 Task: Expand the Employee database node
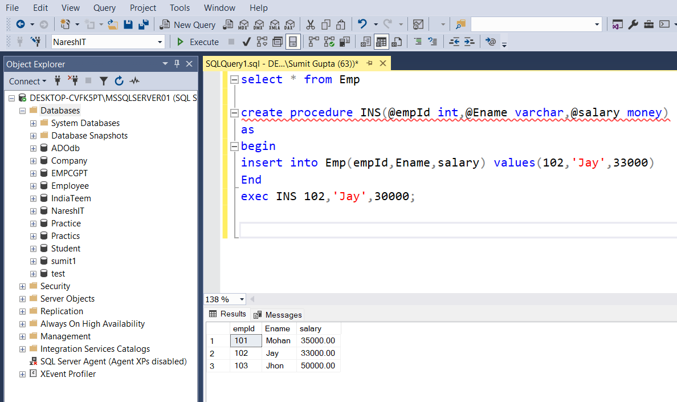click(x=33, y=186)
